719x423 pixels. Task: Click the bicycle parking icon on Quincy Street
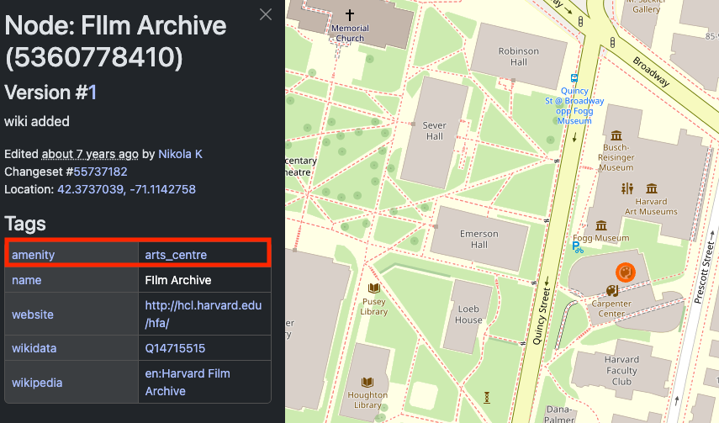[578, 248]
